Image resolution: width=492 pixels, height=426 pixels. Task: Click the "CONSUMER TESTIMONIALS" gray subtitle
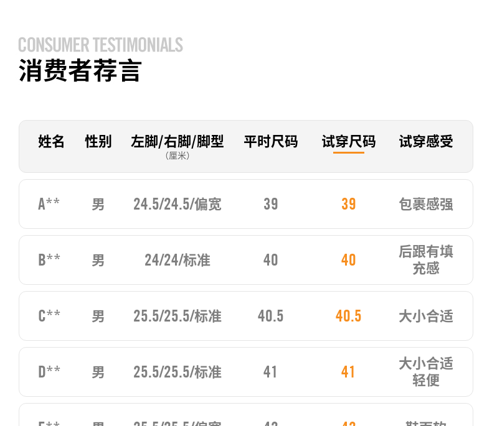[x=100, y=45]
